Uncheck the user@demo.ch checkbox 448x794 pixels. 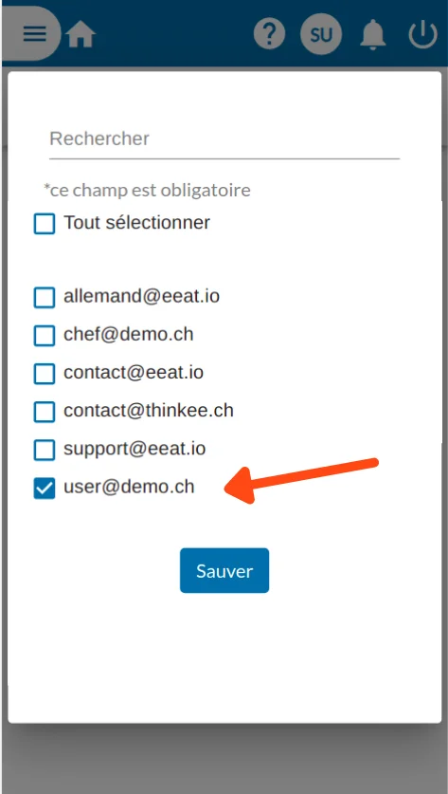point(45,489)
